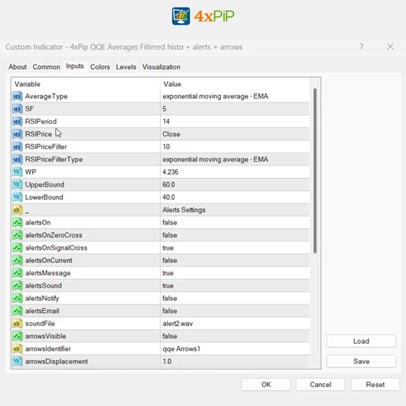Open AverageType value dropdown showing EMA
Image resolution: width=406 pixels, height=406 pixels.
[x=215, y=97]
